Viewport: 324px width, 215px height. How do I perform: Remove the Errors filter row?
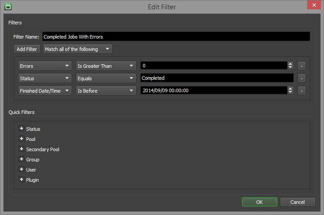pos(302,66)
